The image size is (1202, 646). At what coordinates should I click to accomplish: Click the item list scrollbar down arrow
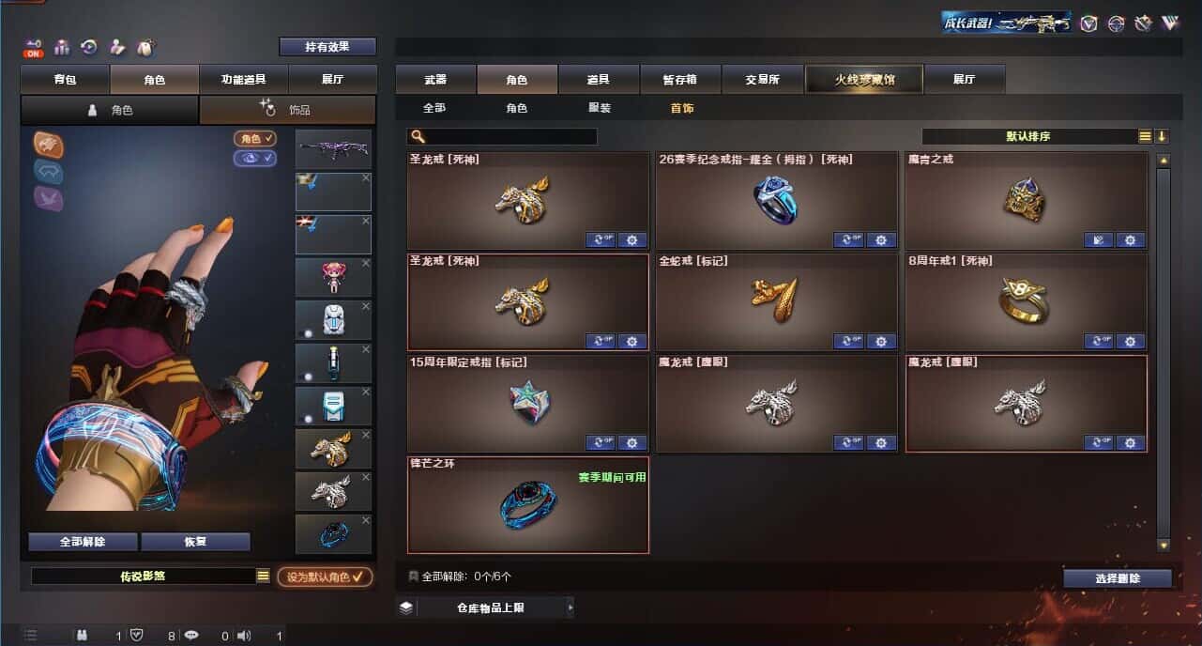pyautogui.click(x=1164, y=545)
